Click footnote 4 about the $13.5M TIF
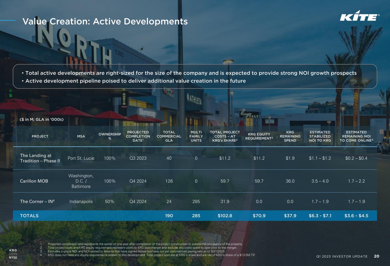 [x=151, y=255]
